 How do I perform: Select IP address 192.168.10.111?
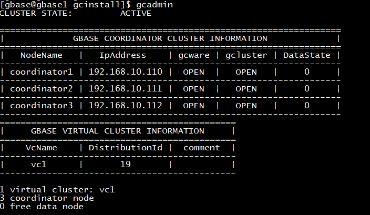click(x=126, y=88)
